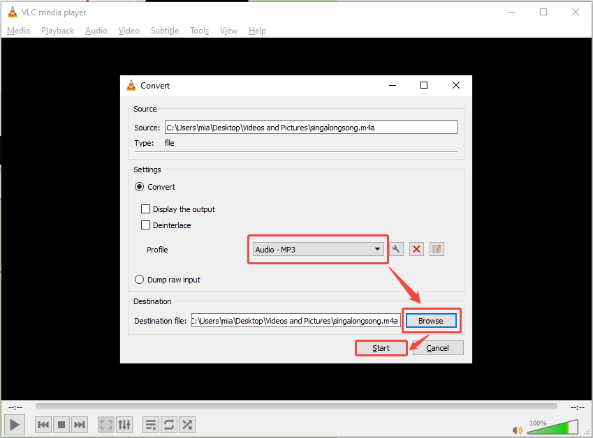Maximize the Convert dialog window
593x438 pixels.
[424, 85]
